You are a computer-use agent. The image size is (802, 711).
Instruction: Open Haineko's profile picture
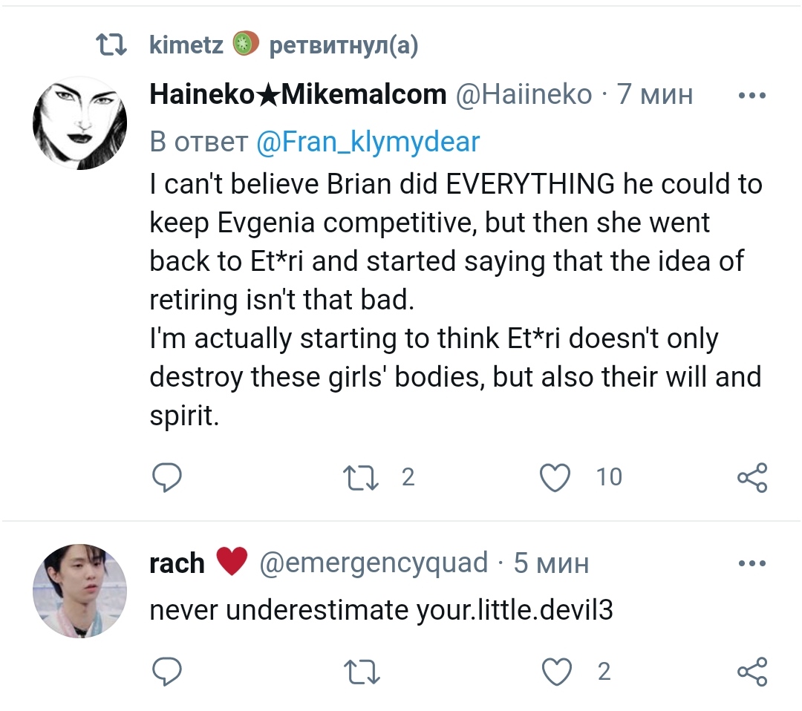[x=80, y=123]
